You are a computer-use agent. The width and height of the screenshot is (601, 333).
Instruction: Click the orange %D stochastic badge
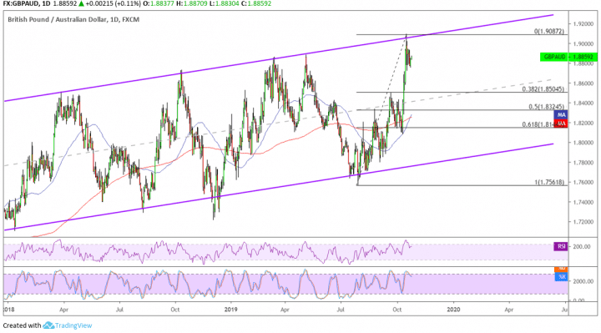pos(561,270)
